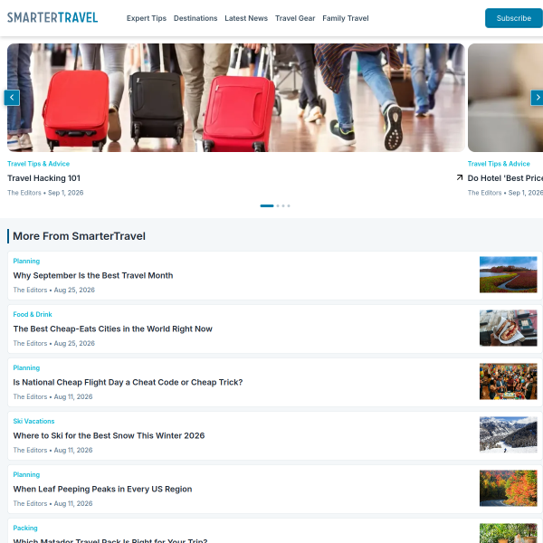Image resolution: width=543 pixels, height=543 pixels.
Task: Open Travel Tips & Advice category above Travel Hacking 101
Action: tap(38, 164)
